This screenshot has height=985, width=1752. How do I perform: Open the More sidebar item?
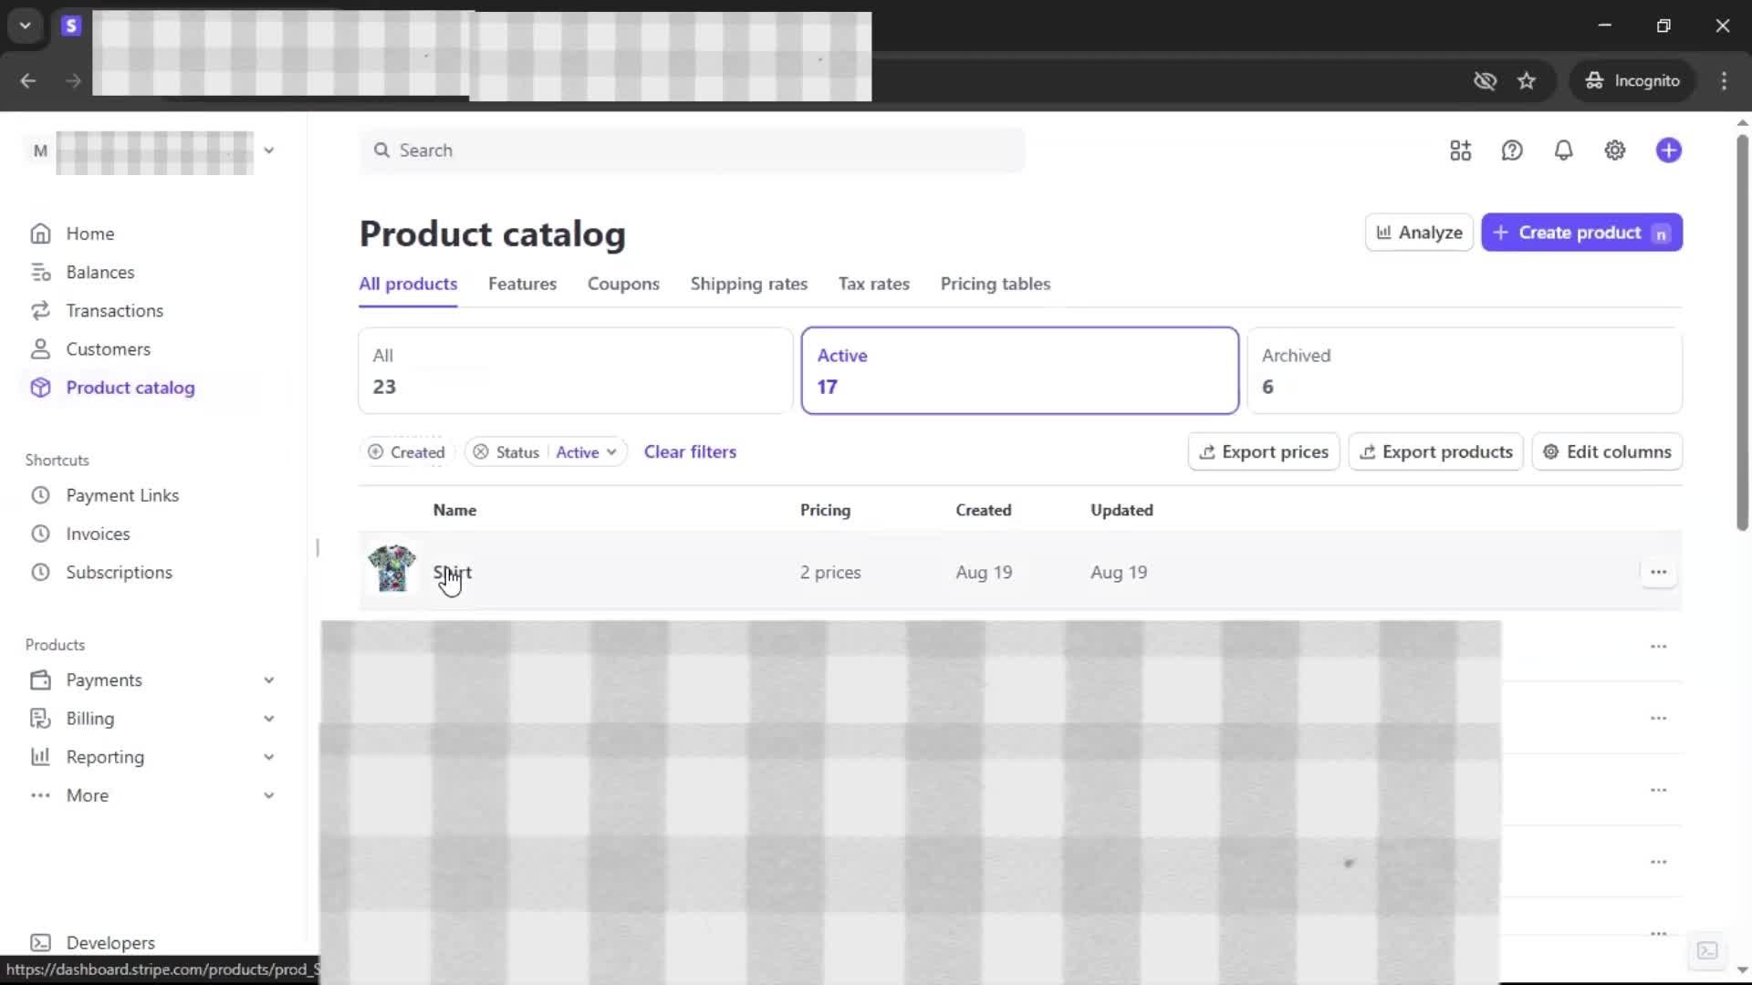[88, 795]
